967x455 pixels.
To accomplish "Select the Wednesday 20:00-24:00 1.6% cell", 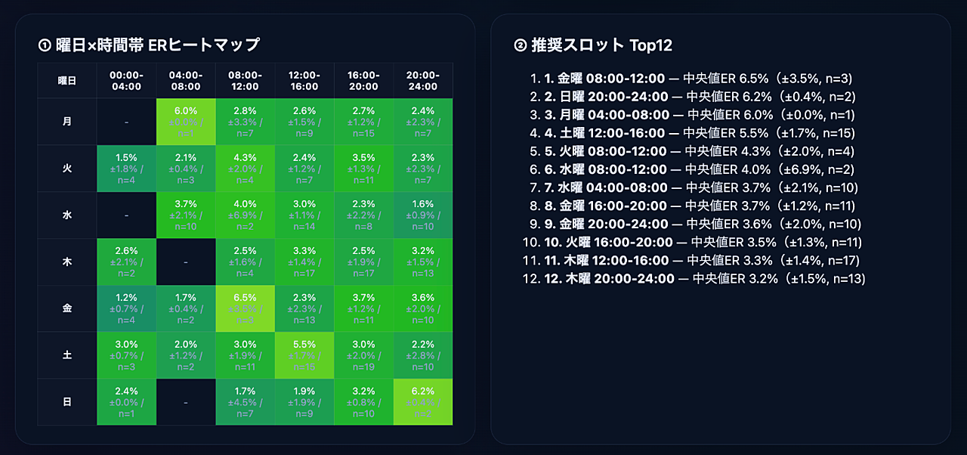I will (x=422, y=215).
